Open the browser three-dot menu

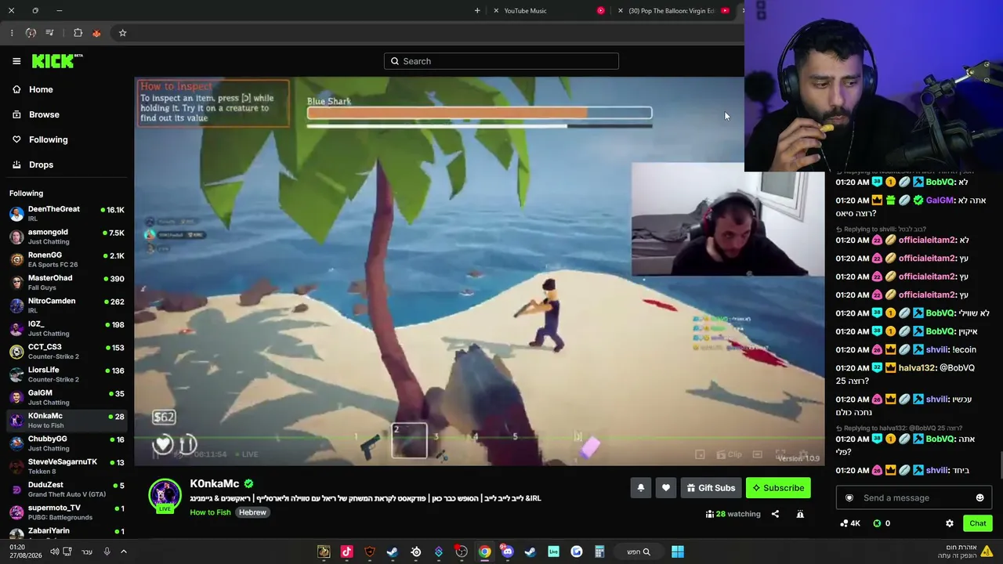coord(12,33)
